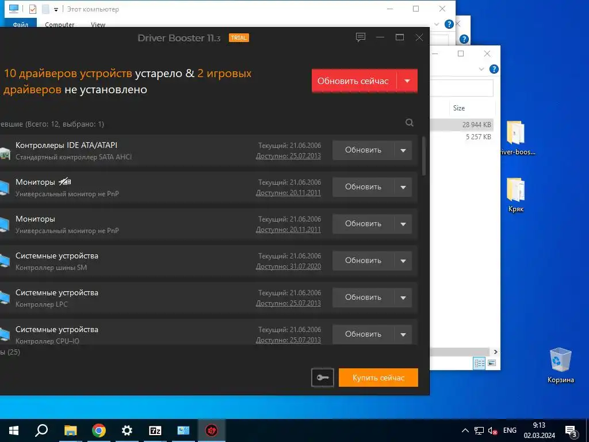Click the Driver Booster 11.3 window title
The width and height of the screenshot is (589, 442).
pyautogui.click(x=179, y=38)
